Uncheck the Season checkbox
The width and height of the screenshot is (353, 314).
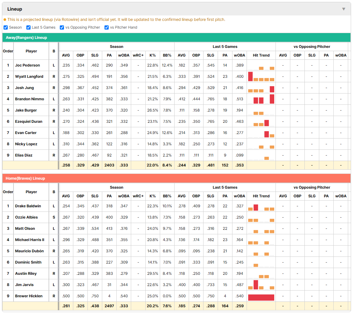[6, 27]
